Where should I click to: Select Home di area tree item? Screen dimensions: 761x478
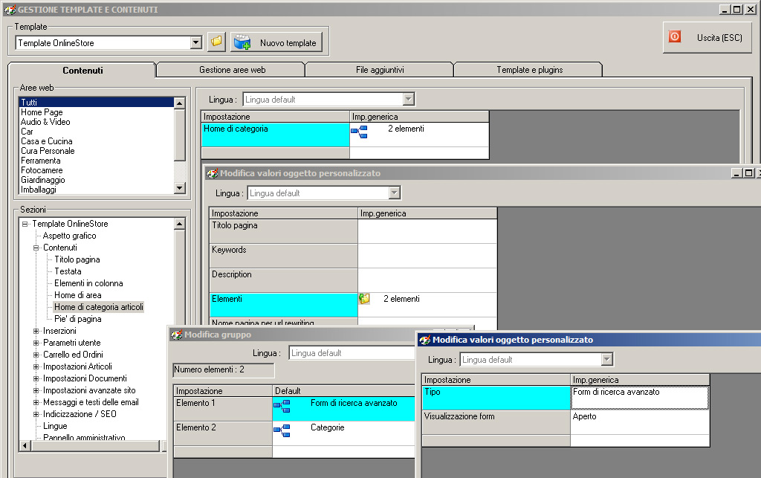point(77,295)
